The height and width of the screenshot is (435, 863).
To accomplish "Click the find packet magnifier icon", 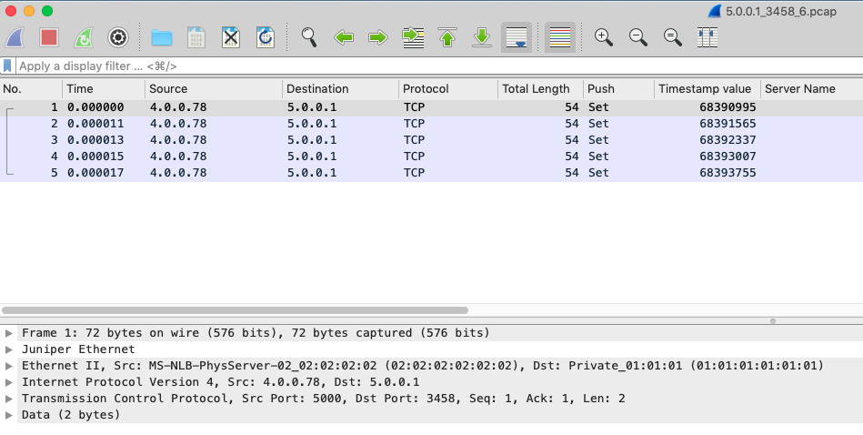I will point(309,37).
